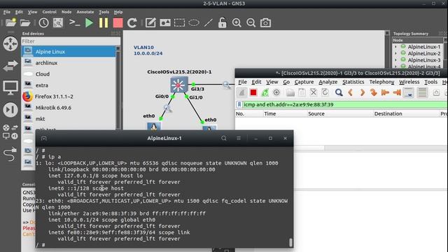The height and width of the screenshot is (252, 448).
Task: Open Wireshark Analyze menu
Action: coord(328,82)
